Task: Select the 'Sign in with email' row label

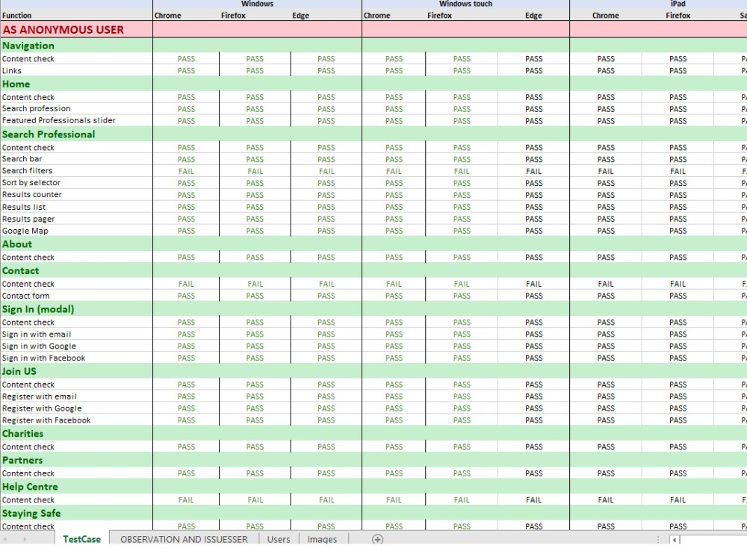Action: tap(76, 335)
